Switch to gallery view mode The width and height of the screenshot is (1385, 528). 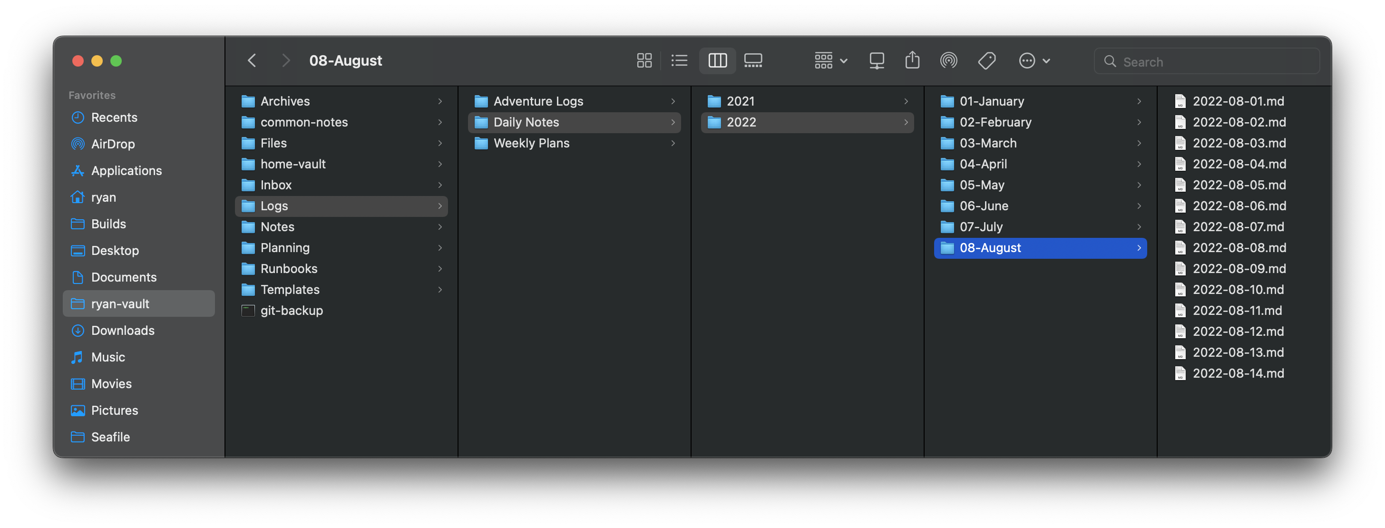[753, 61]
